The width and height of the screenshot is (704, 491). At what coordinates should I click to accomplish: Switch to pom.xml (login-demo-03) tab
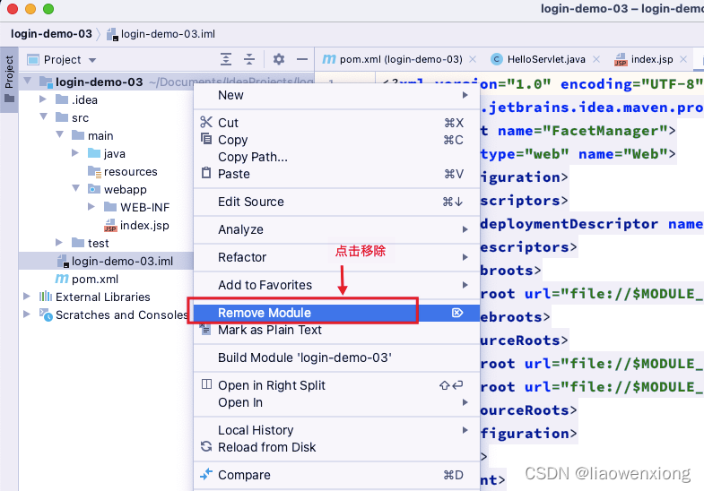[x=401, y=59]
